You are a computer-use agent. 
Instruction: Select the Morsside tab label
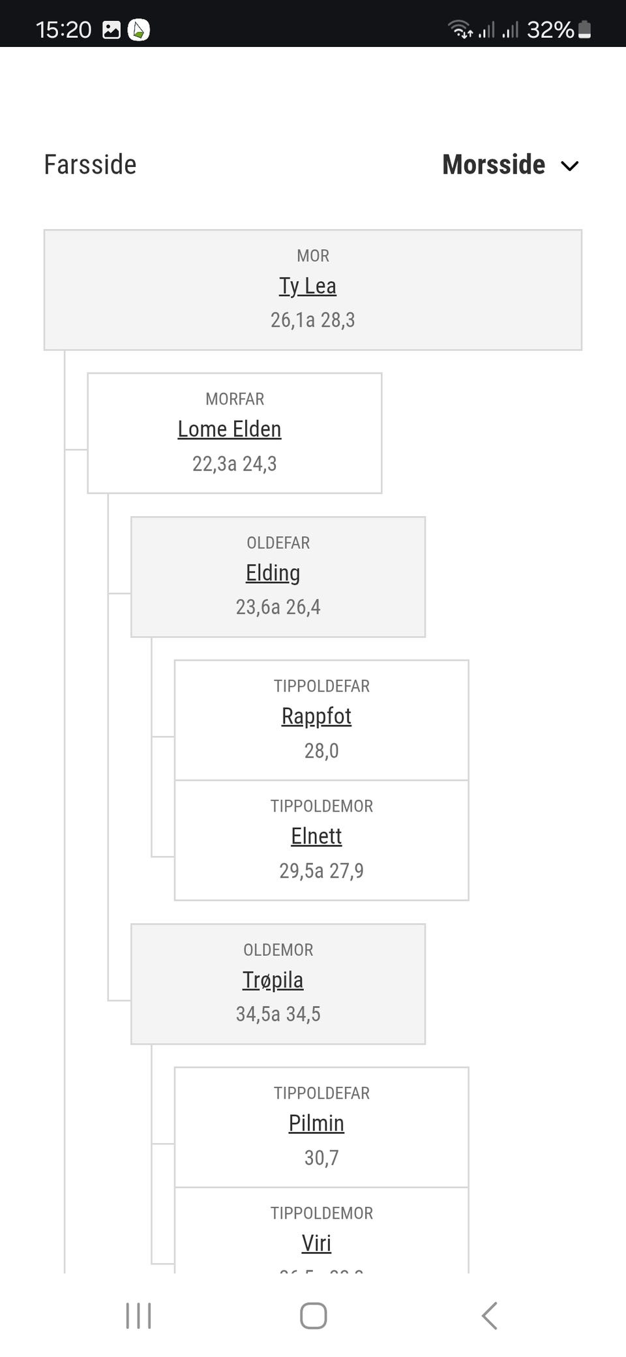click(x=494, y=164)
